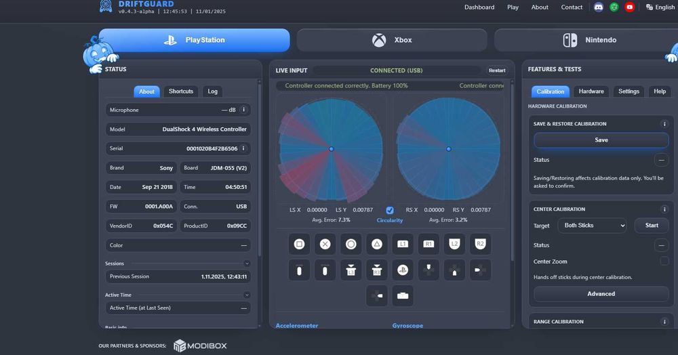
Task: Restart the live input
Action: [497, 70]
